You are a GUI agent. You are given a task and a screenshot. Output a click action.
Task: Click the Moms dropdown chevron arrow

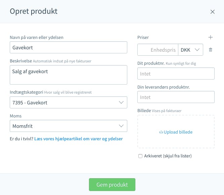pos(121,126)
